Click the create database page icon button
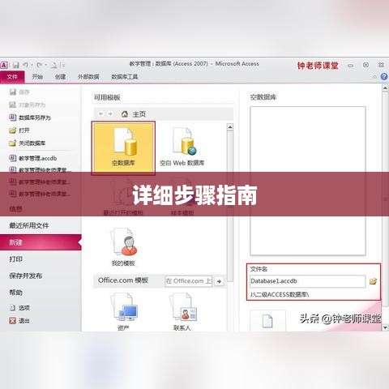The height and width of the screenshot is (389, 389). click(267, 321)
